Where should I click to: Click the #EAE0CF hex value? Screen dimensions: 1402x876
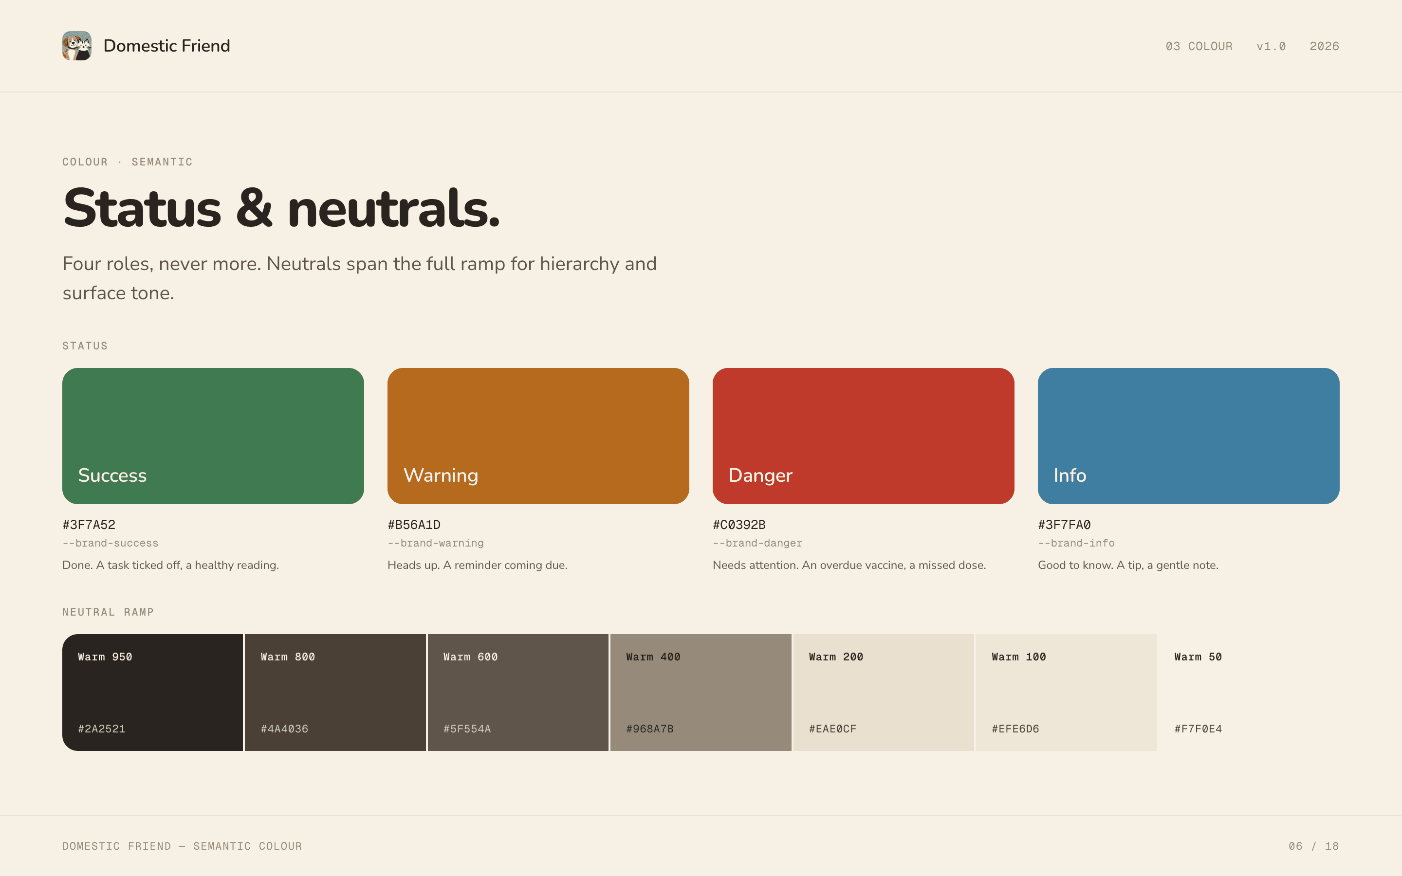[832, 729]
